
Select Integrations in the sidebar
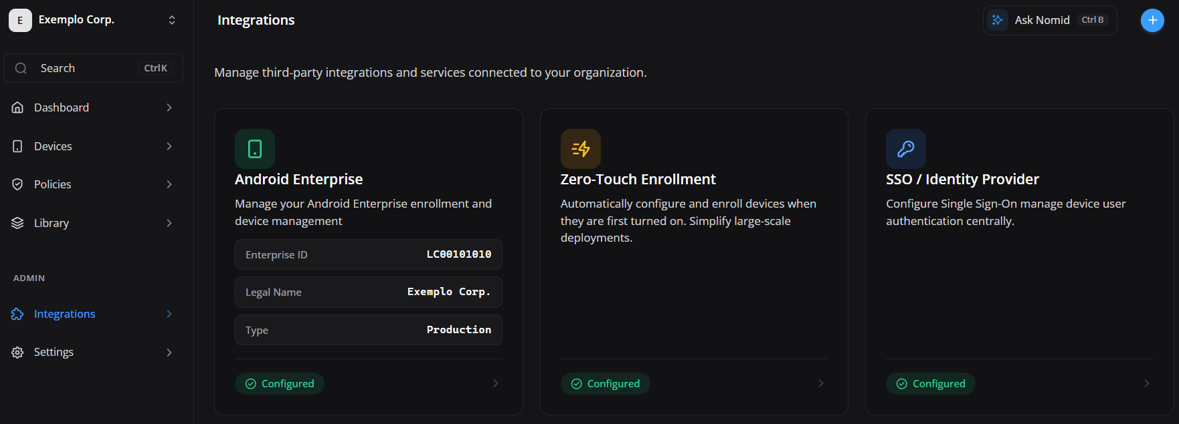click(x=93, y=314)
